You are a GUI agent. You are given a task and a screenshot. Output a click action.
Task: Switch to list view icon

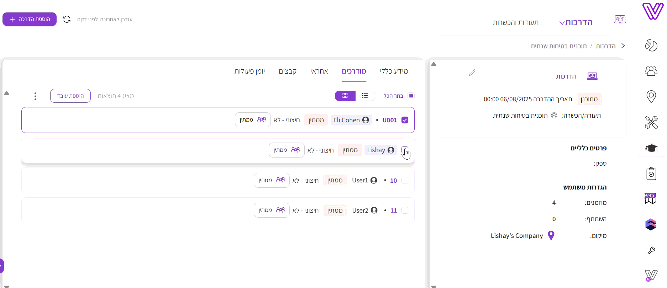(365, 96)
